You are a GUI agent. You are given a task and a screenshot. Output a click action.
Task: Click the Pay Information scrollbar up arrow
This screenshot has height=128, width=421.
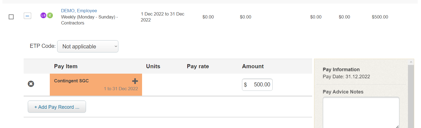[x=411, y=62]
